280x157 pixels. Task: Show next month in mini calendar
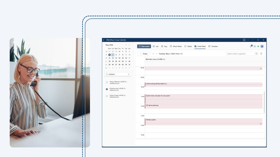coord(129,45)
